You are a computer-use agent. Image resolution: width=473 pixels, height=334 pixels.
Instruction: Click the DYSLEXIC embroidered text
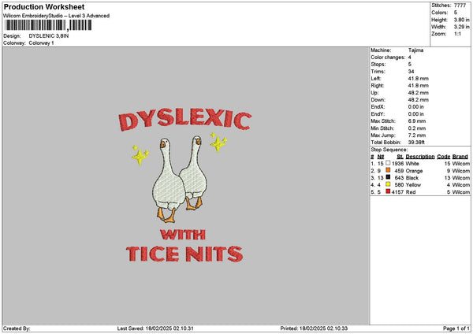(x=185, y=121)
